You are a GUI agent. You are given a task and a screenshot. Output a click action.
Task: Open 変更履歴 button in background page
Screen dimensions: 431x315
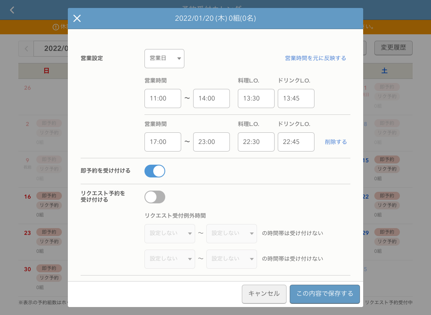tap(393, 48)
